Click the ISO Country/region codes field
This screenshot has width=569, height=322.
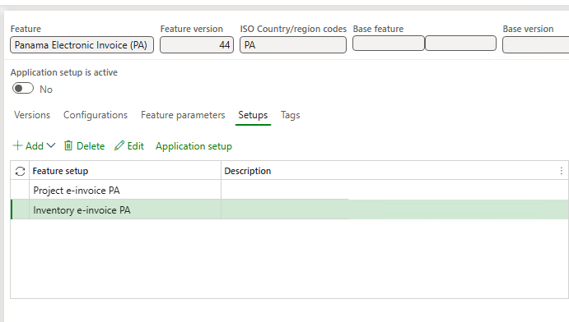(293, 45)
